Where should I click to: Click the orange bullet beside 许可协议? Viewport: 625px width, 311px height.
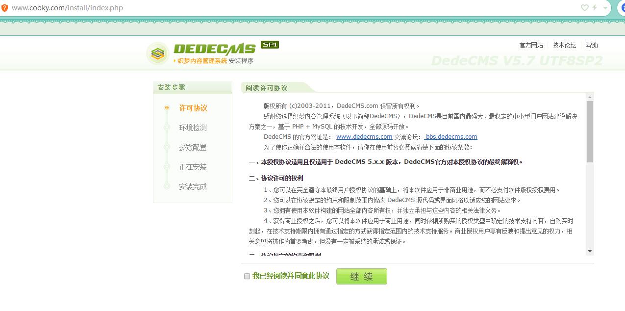167,107
